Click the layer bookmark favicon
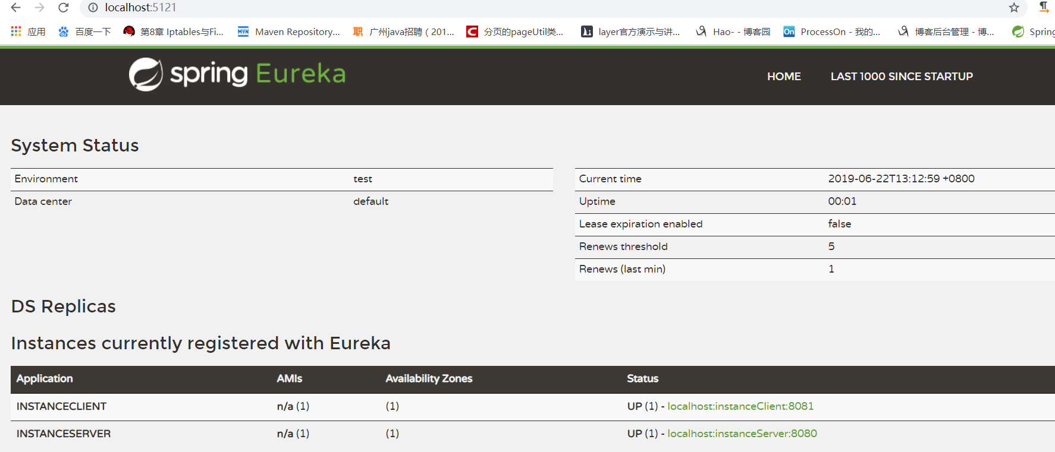Screen dimensions: 1055x452 click(587, 31)
